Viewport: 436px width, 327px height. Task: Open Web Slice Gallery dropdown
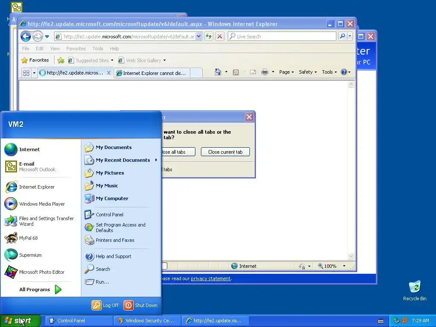[x=142, y=60]
